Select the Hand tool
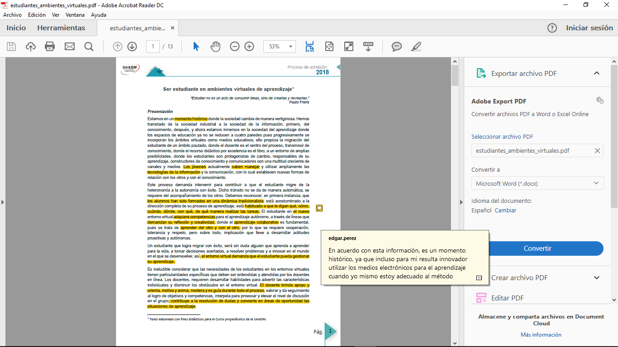The height and width of the screenshot is (347, 618). click(215, 47)
